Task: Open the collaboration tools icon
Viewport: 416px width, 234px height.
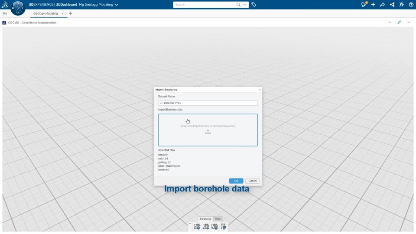Action: pos(402,4)
